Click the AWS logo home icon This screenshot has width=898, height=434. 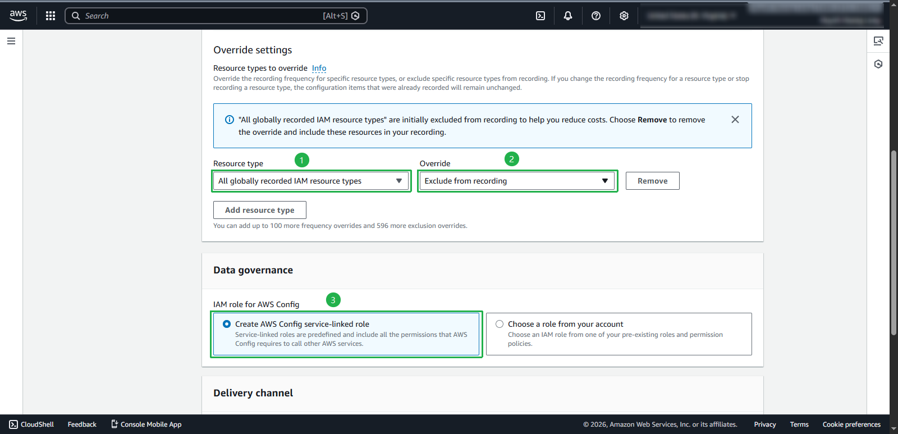tap(18, 16)
